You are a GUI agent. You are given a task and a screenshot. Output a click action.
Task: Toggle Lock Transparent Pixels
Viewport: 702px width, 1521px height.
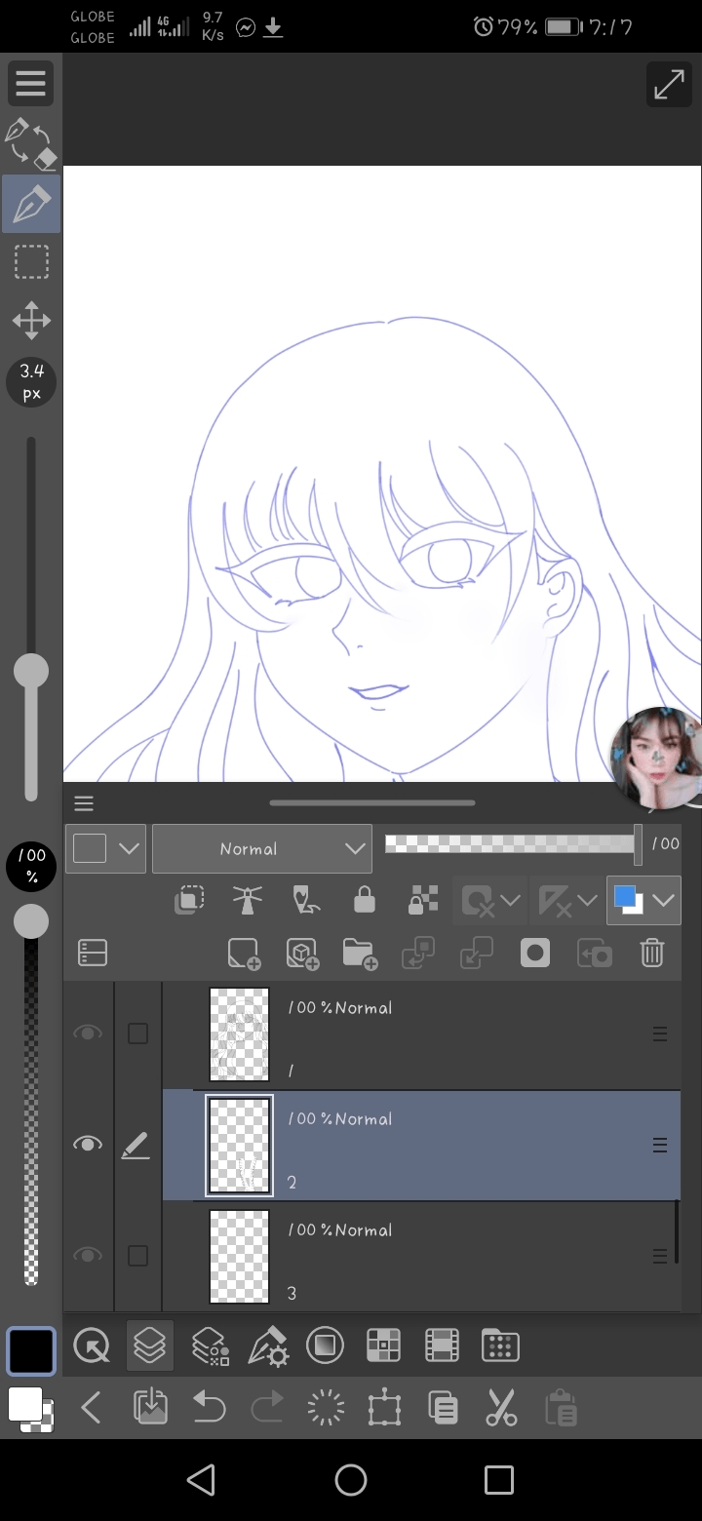[423, 900]
